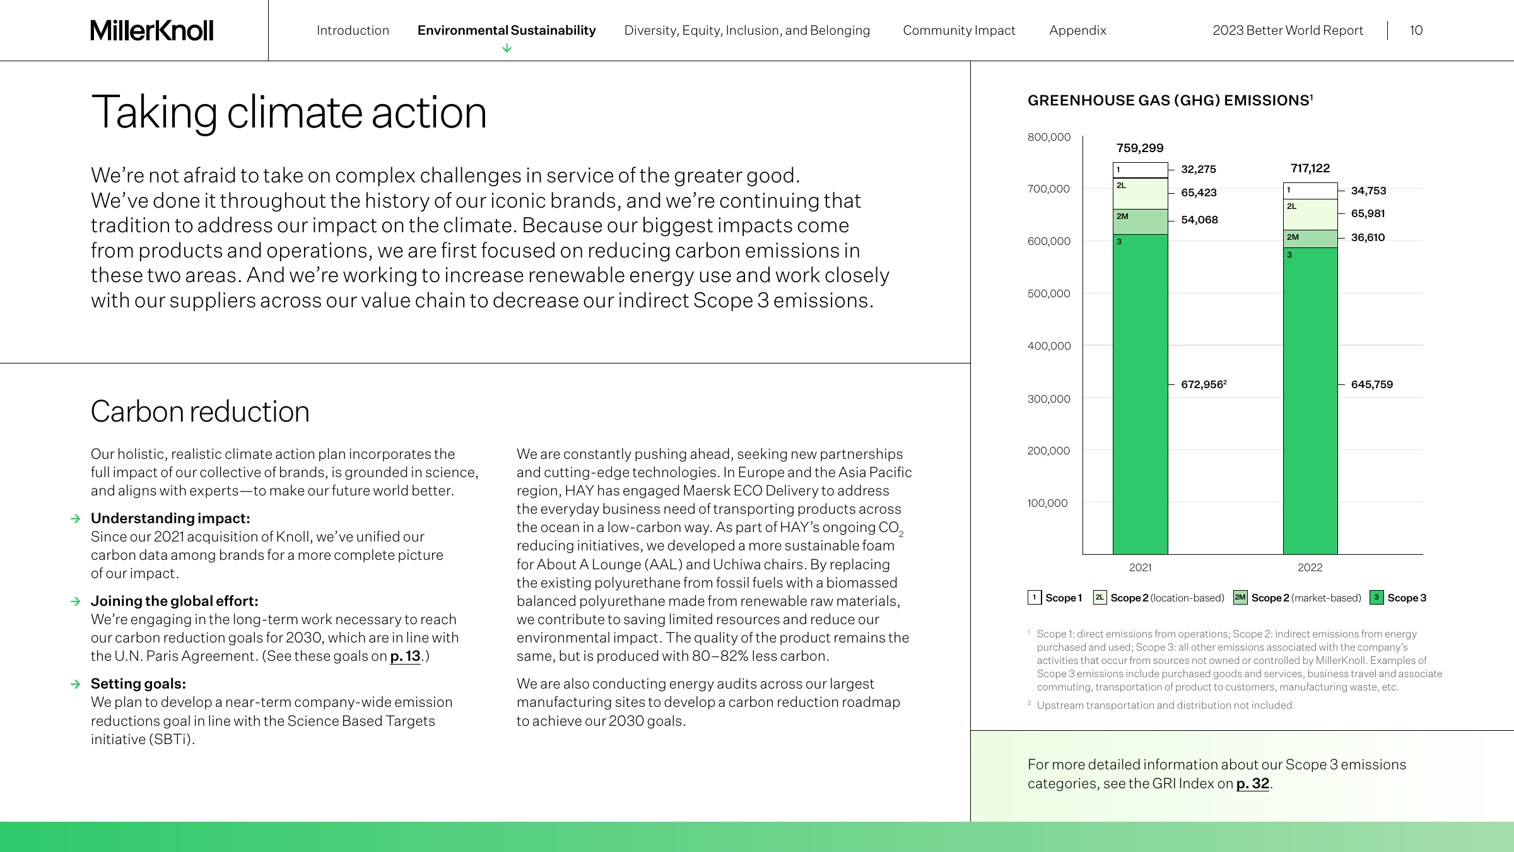Click the 54,068 market-based value

pyautogui.click(x=1200, y=220)
